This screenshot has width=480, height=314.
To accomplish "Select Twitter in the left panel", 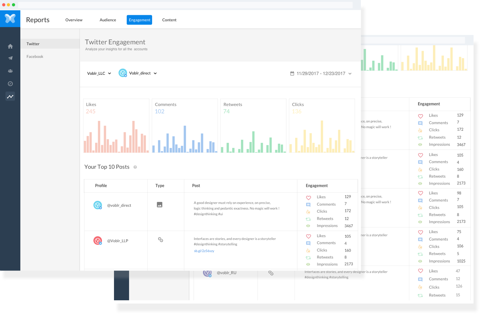I will click(50, 44).
